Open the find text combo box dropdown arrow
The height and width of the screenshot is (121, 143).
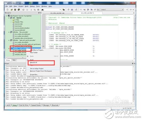pos(60,10)
